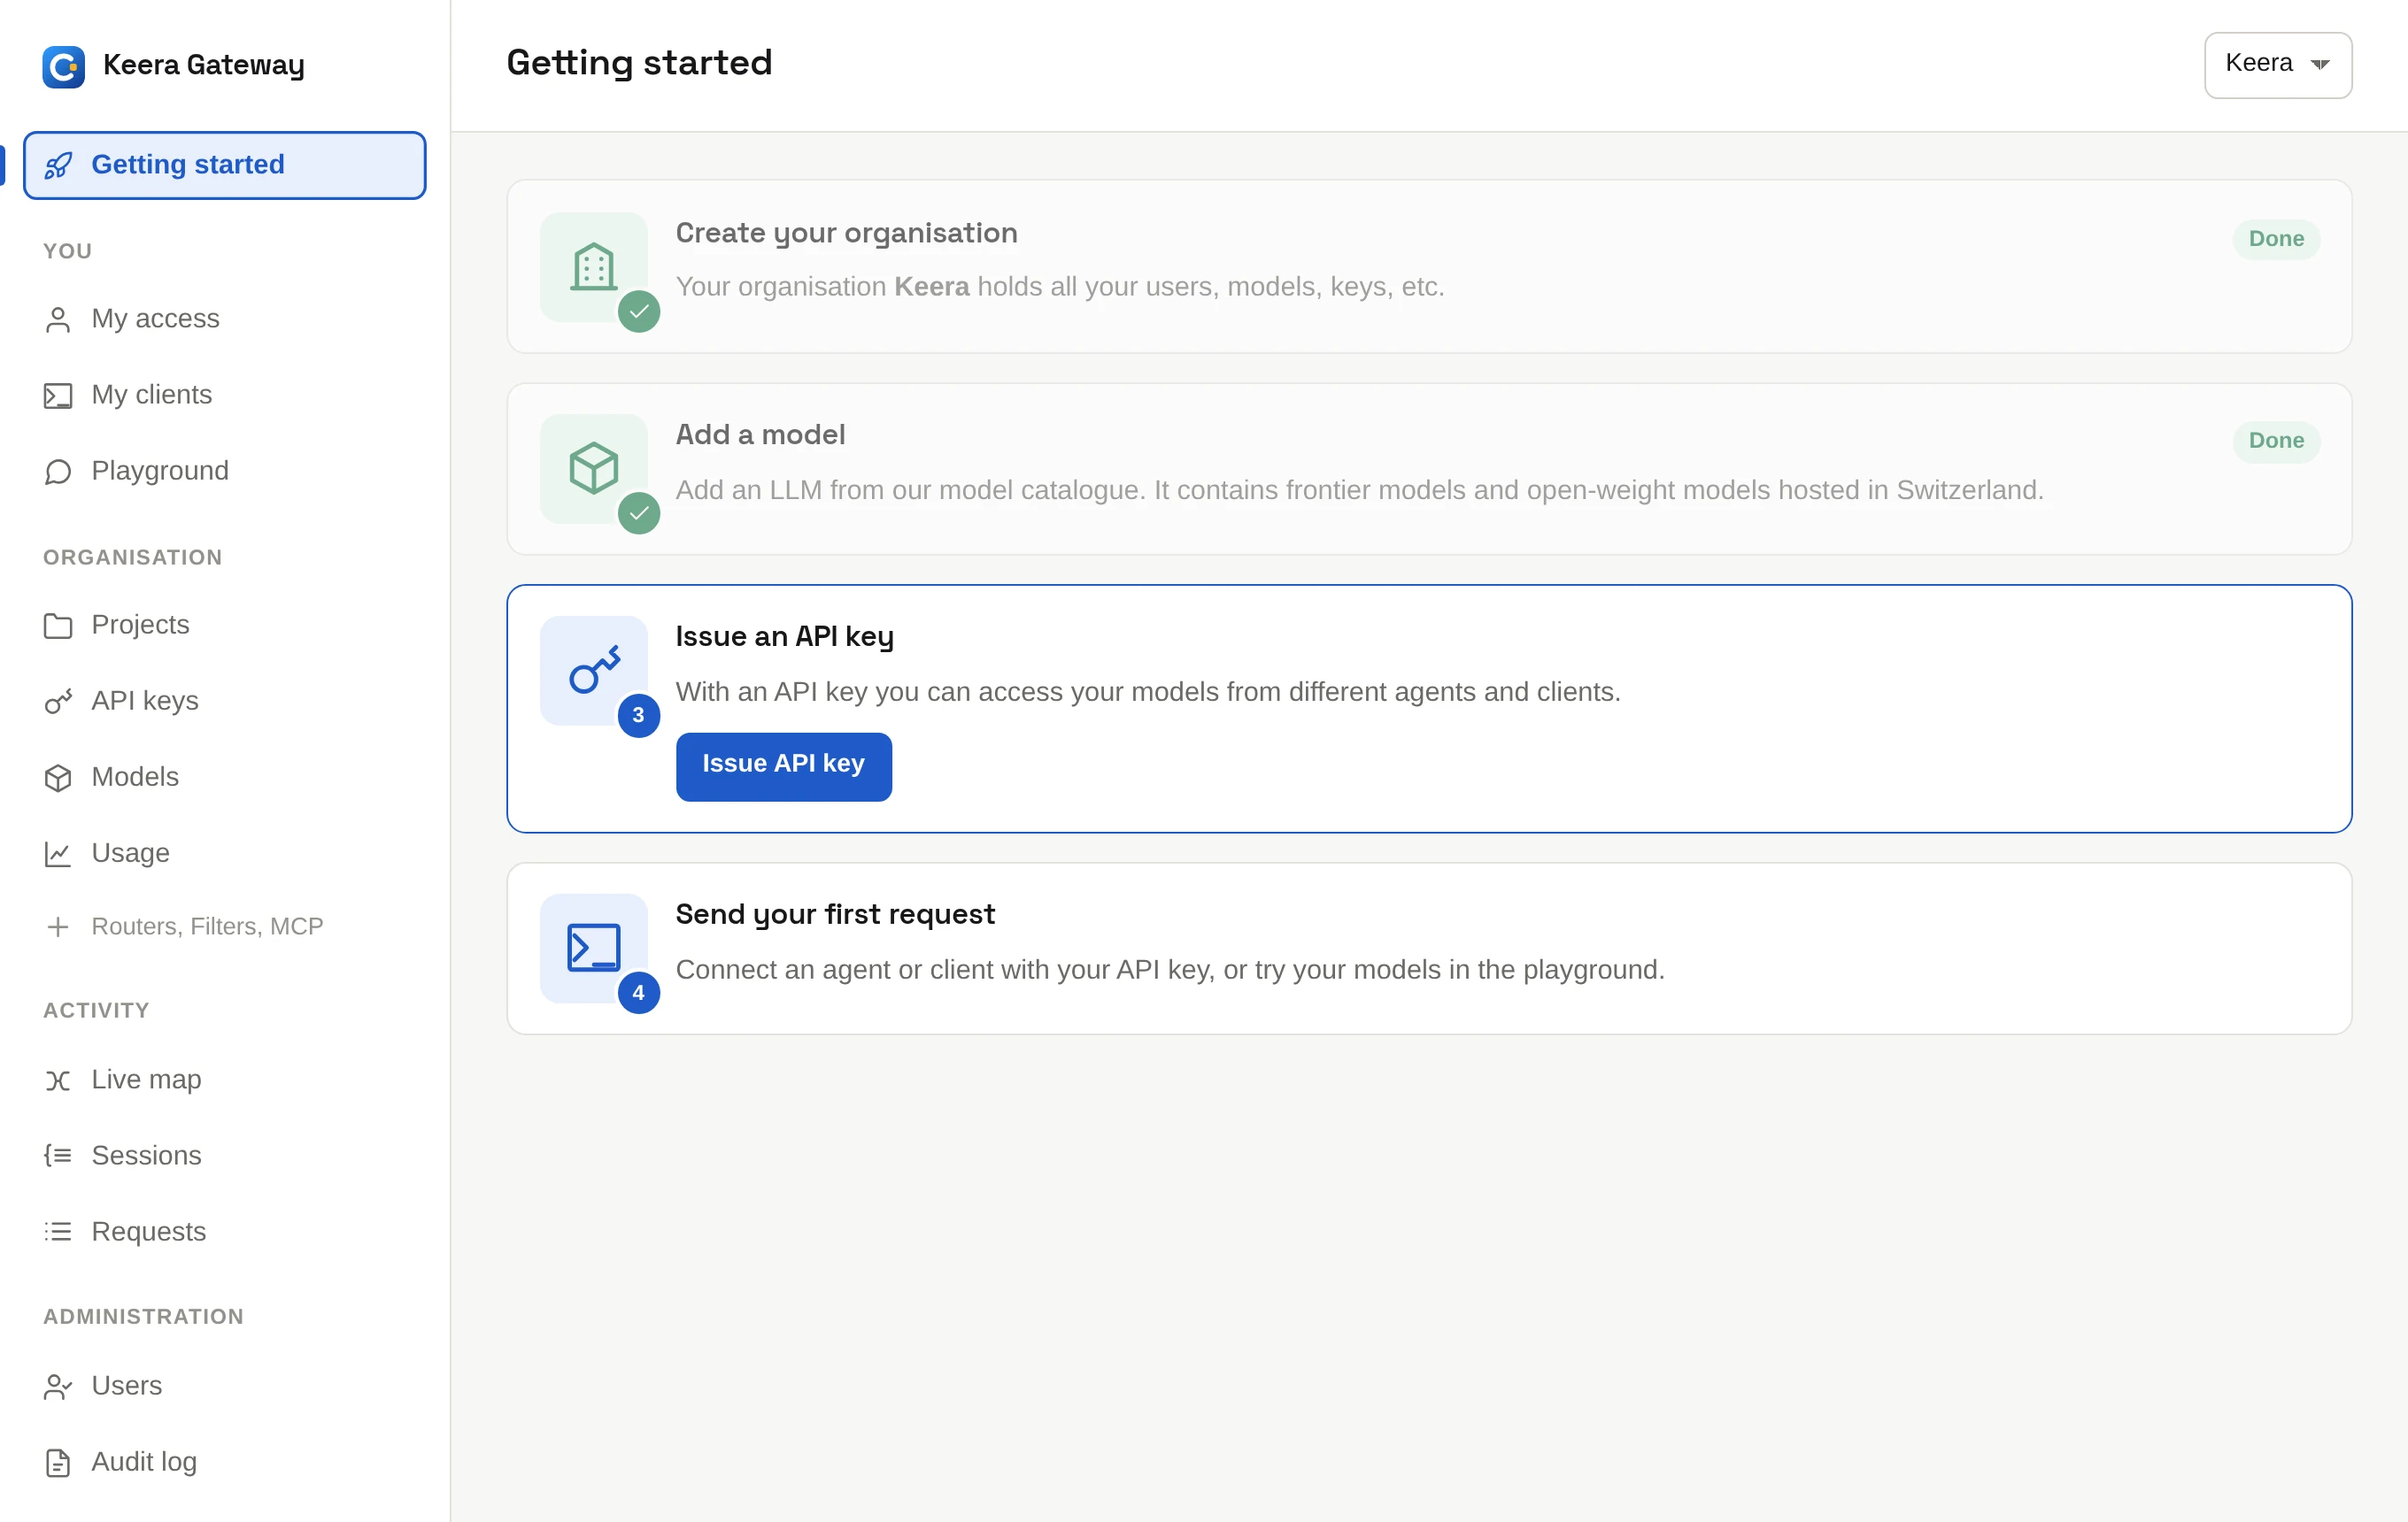Click the folder icon beside Projects
This screenshot has height=1522, width=2408.
point(58,626)
